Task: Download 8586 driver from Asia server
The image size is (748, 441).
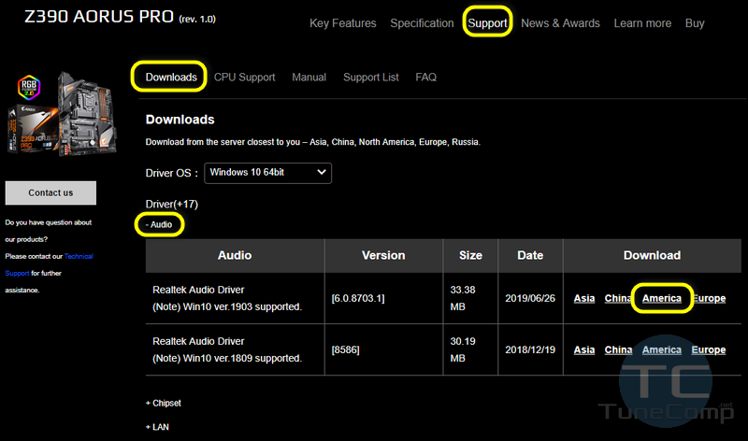Action: [x=583, y=350]
